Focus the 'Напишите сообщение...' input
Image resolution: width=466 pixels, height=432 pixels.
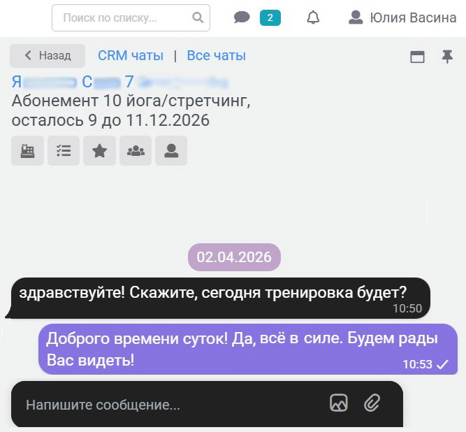(x=207, y=404)
